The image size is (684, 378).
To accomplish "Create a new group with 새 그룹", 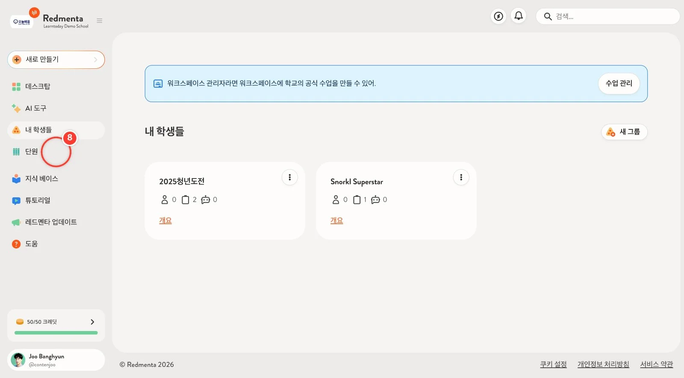I will point(624,132).
